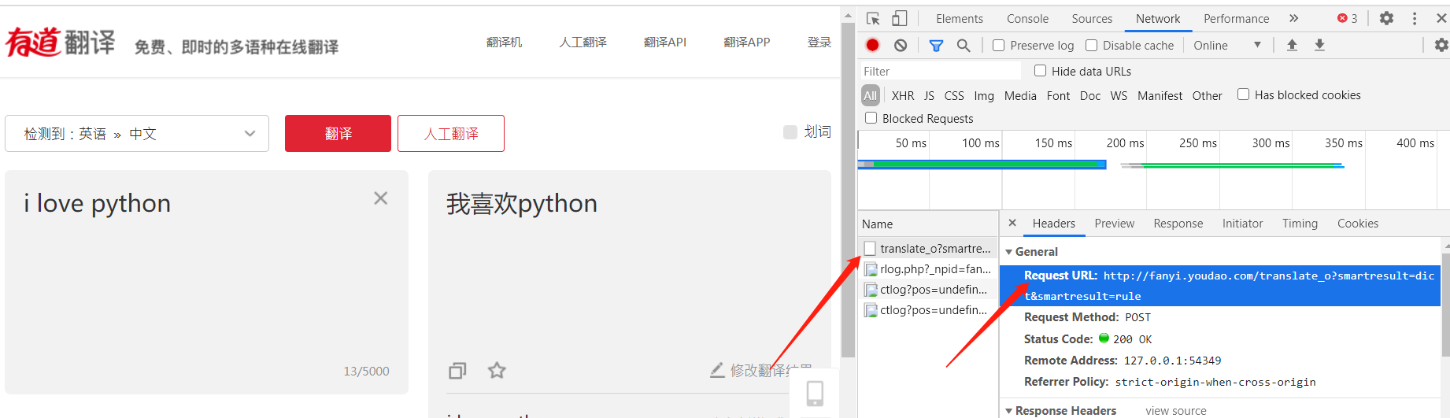Screen dimensions: 1450x418
Task: Check Blocked Requests
Action: point(871,118)
